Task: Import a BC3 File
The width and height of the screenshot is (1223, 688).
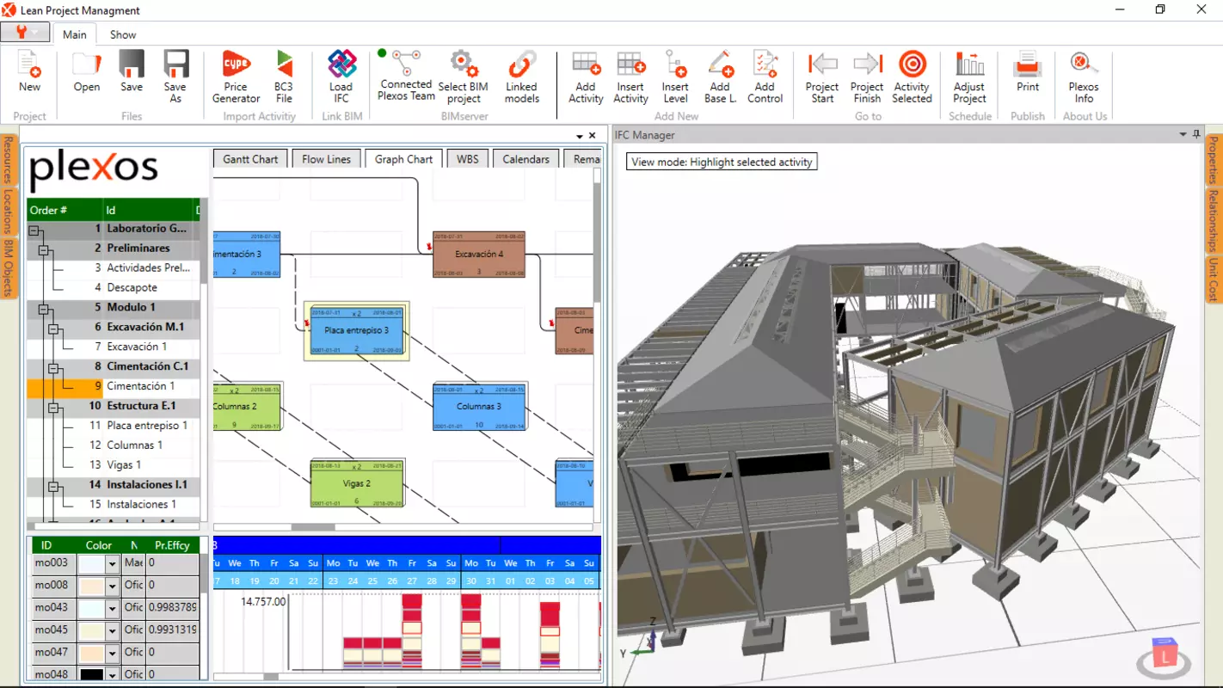Action: coord(284,77)
